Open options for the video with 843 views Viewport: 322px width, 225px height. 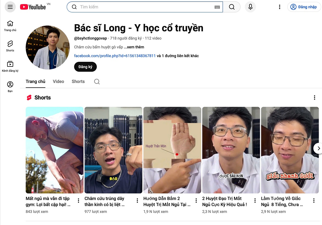(x=78, y=201)
